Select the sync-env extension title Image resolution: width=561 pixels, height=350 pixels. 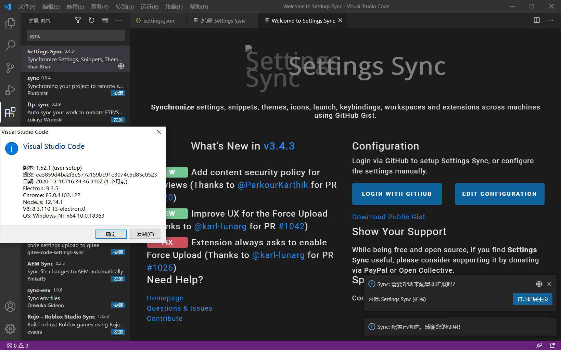tap(39, 290)
